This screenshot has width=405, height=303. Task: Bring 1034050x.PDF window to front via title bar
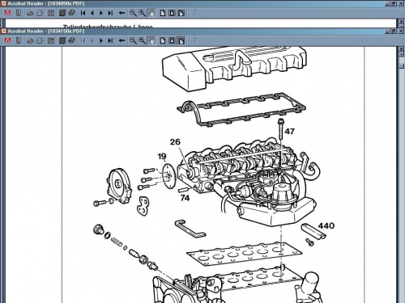(189, 3)
